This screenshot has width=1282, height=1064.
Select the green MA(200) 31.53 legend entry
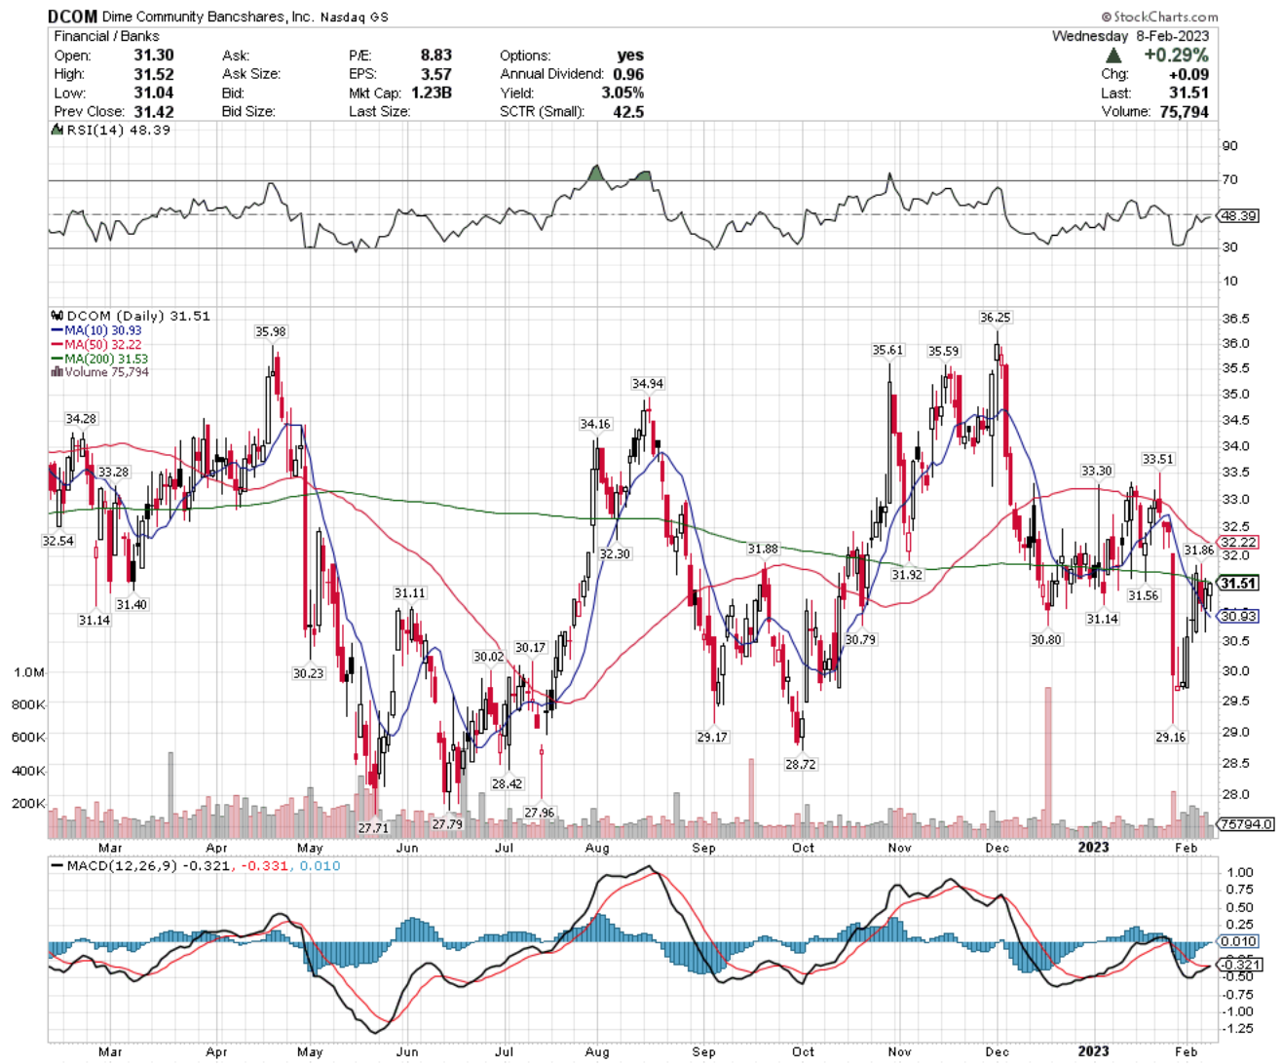[x=99, y=359]
